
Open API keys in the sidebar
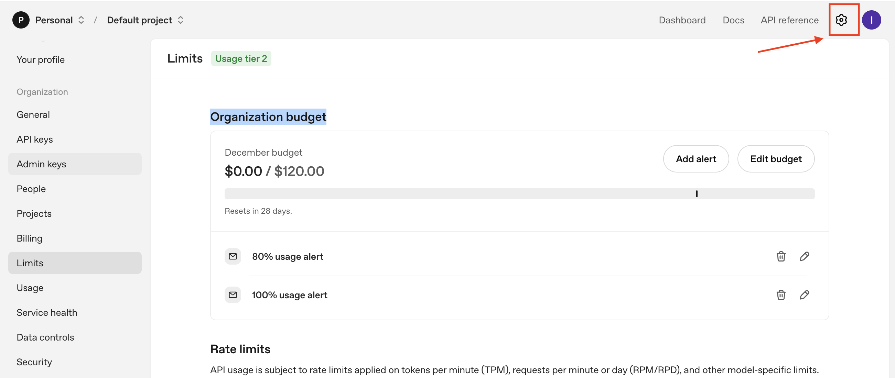(35, 139)
